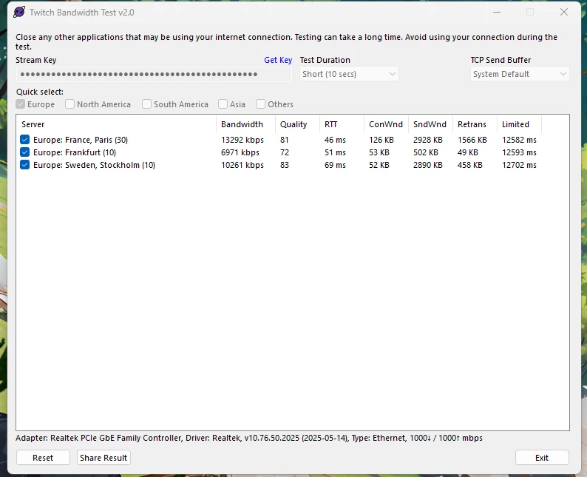Minimize the Twitch Bandwidth Test window
The width and height of the screenshot is (587, 477).
coord(497,13)
